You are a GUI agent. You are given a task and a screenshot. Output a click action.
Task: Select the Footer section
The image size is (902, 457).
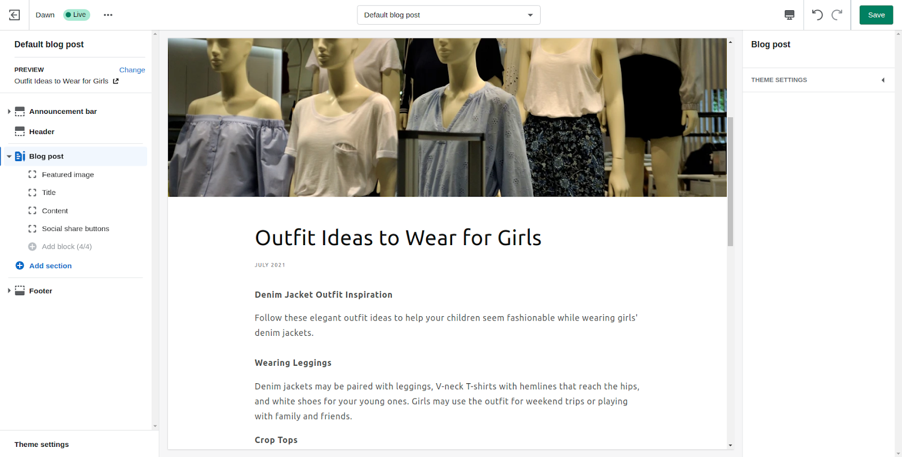point(41,291)
